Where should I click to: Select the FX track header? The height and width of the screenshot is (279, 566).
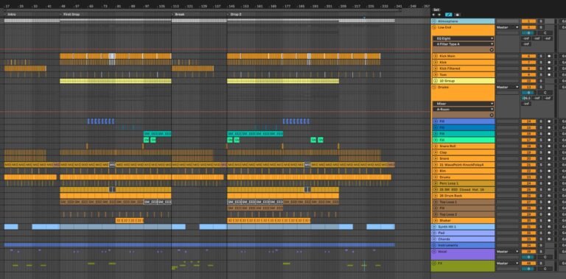(x=463, y=266)
